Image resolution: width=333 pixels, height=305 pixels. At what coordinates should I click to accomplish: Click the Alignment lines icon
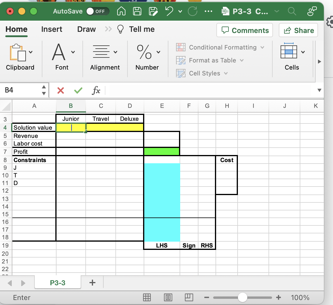(x=101, y=52)
